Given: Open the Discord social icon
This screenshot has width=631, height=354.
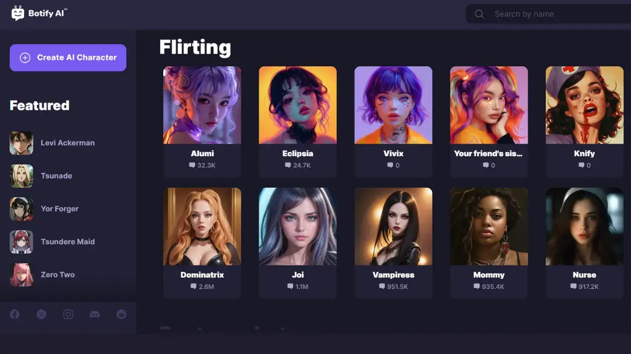Looking at the screenshot, I should click(95, 314).
